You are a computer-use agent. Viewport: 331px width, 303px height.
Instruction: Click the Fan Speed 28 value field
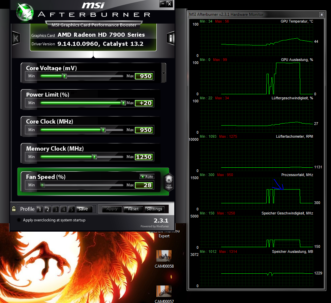point(144,185)
